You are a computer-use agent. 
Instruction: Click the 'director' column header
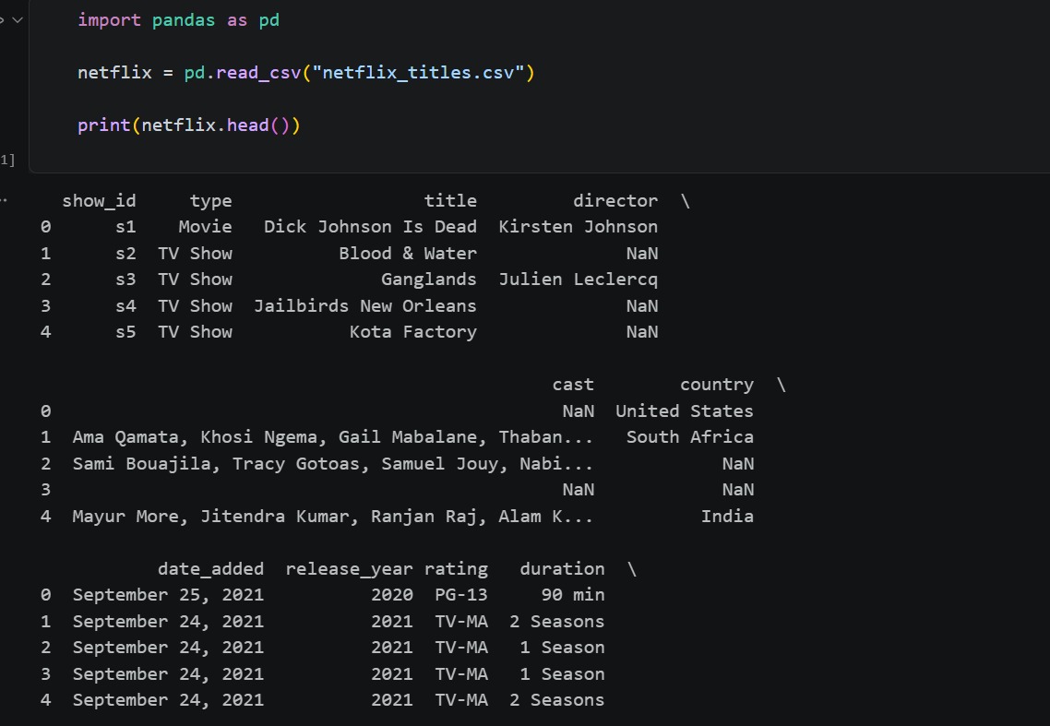click(x=615, y=201)
